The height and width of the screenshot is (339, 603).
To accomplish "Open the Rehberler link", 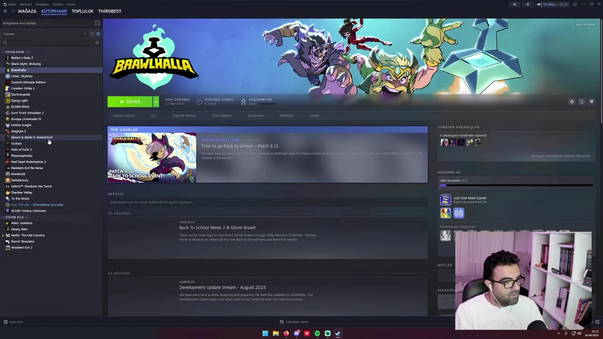I will (286, 115).
